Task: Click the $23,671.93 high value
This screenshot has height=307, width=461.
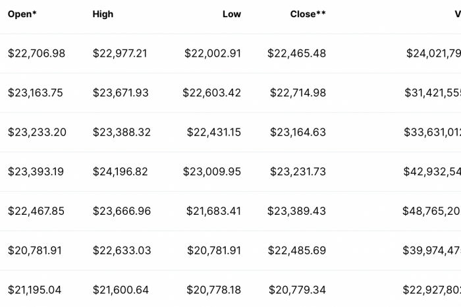Action: point(121,93)
